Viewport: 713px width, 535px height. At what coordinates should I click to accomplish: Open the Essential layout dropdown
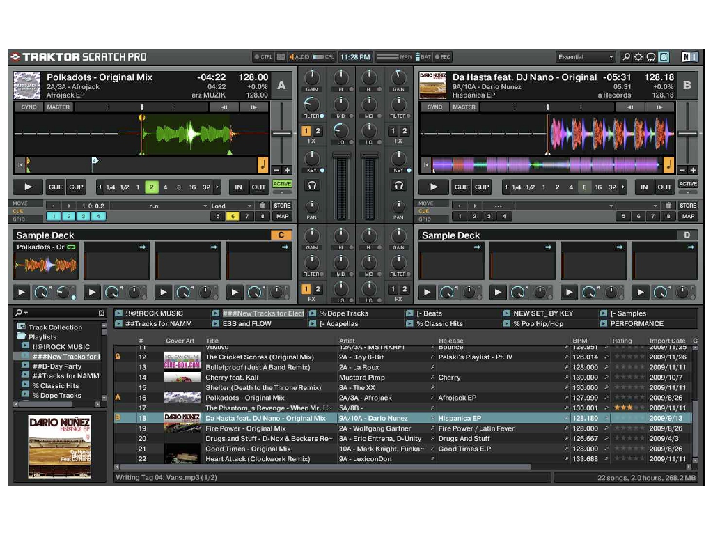coord(585,57)
